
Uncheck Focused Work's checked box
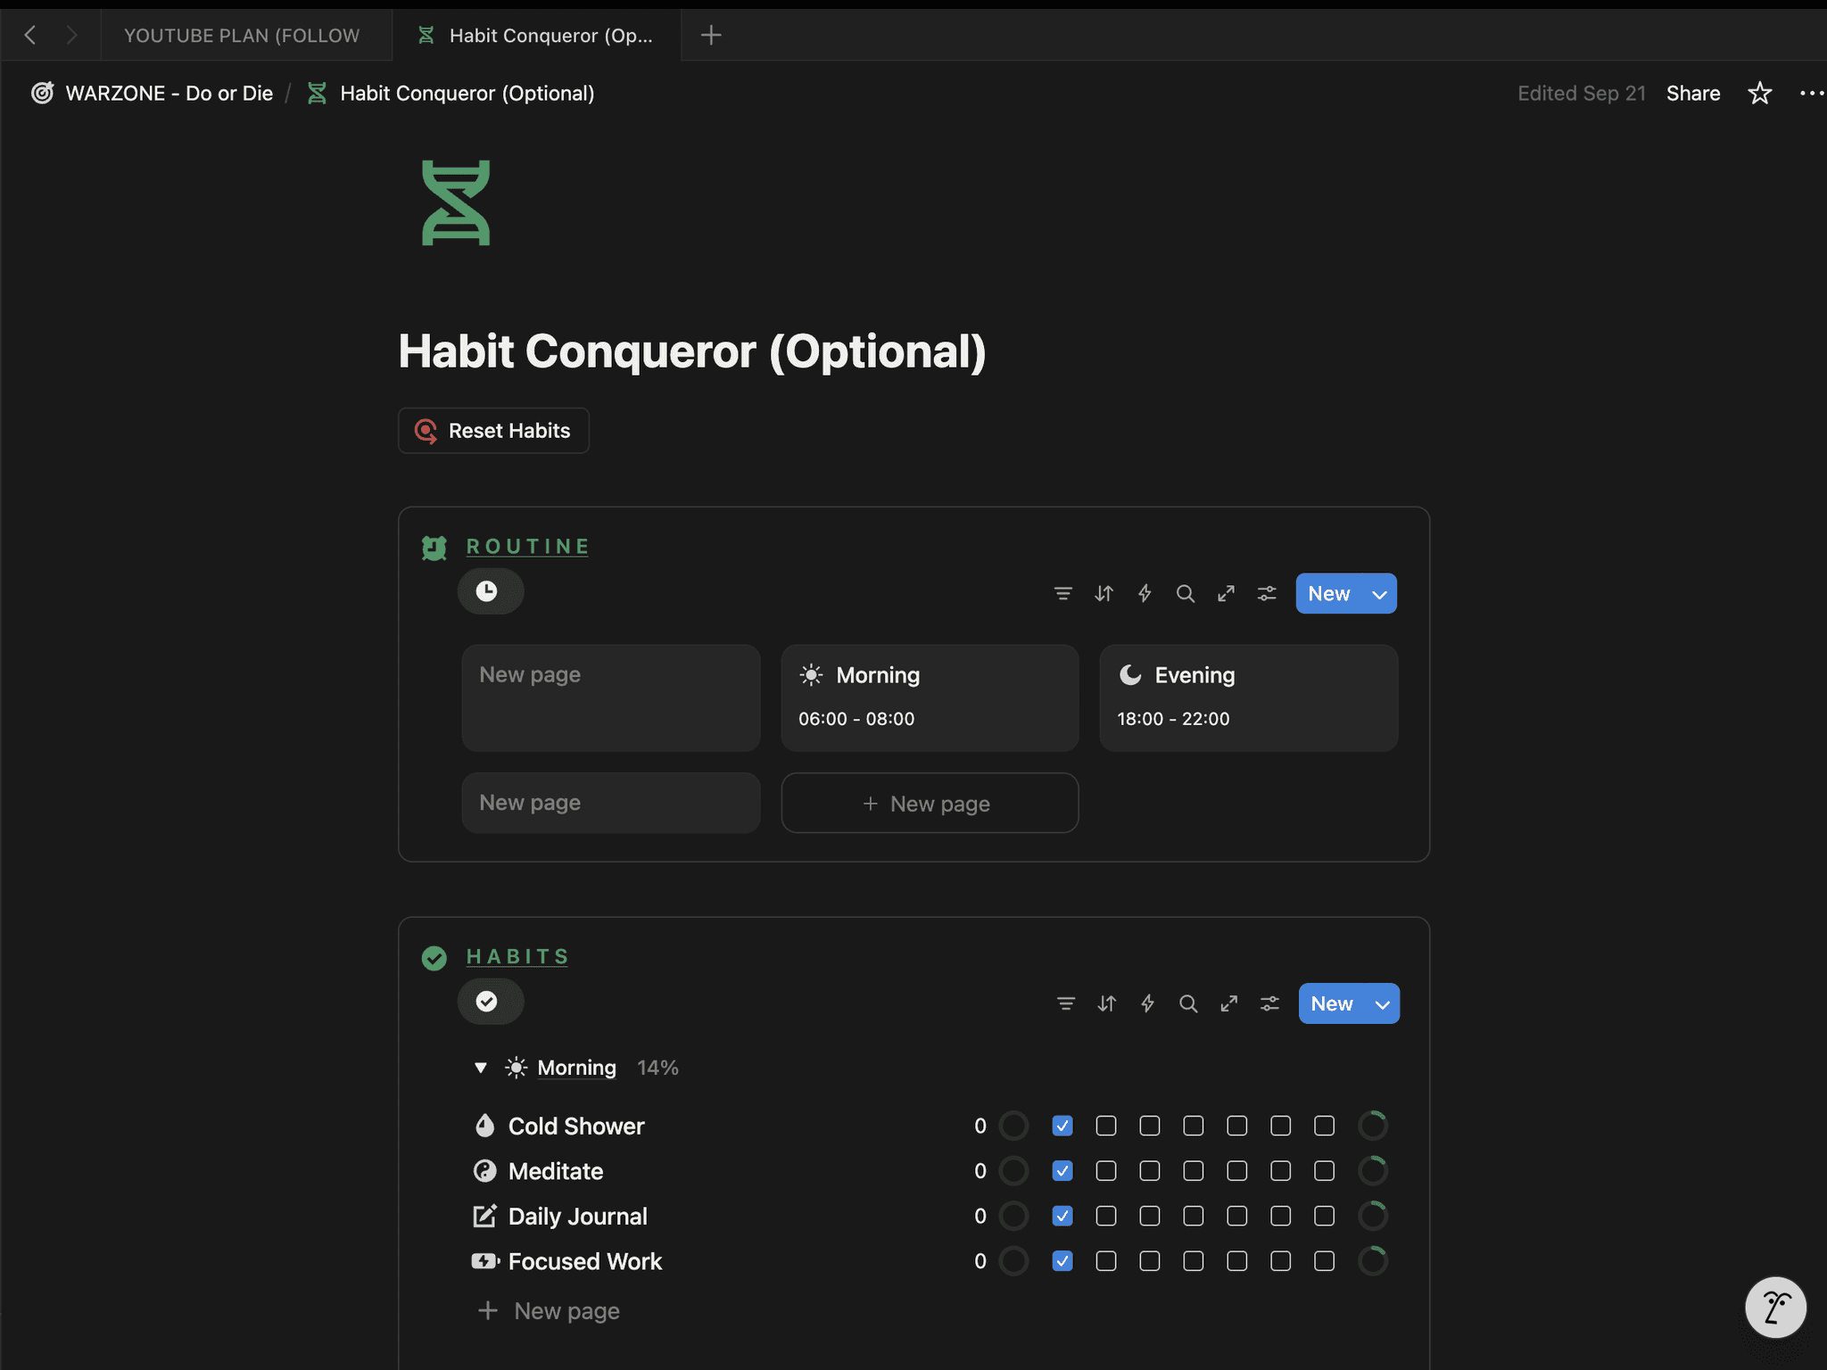(1062, 1261)
